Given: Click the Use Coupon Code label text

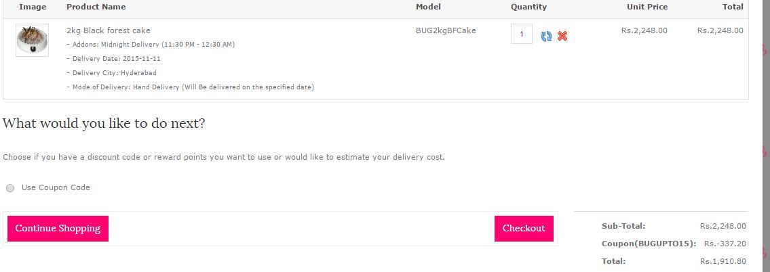Looking at the screenshot, I should (56, 187).
